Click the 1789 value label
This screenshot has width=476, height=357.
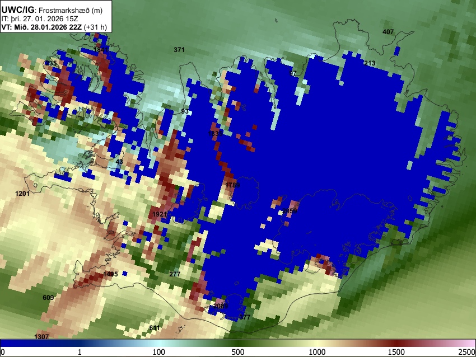232,185
